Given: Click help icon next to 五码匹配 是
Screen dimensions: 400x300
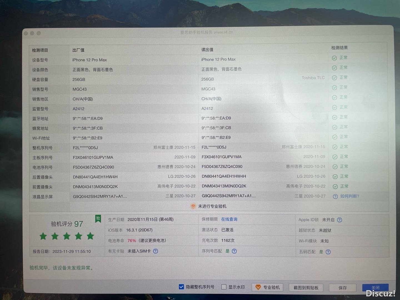Looking at the screenshot, I should pyautogui.click(x=328, y=252).
